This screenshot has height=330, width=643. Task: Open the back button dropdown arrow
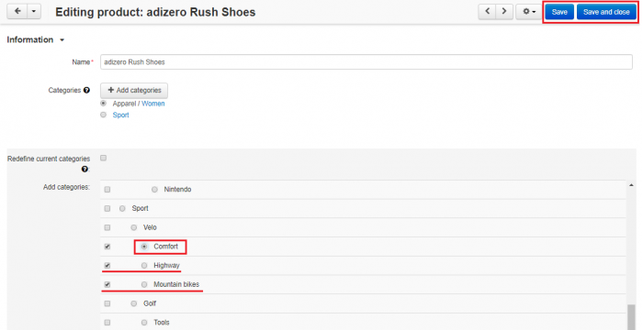(34, 11)
